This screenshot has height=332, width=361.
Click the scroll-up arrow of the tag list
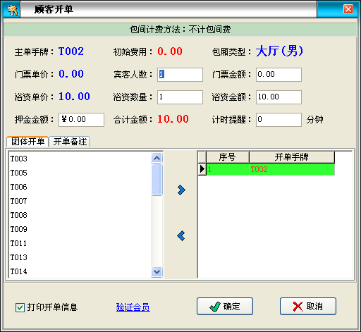click(157, 158)
